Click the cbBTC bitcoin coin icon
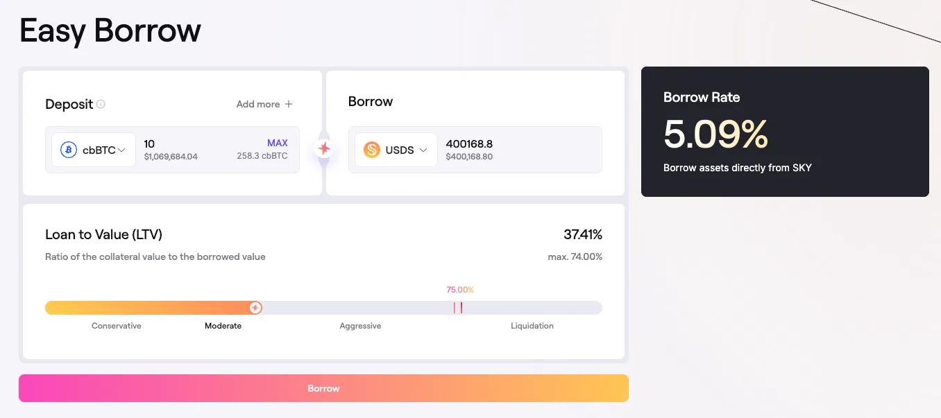 tap(69, 150)
